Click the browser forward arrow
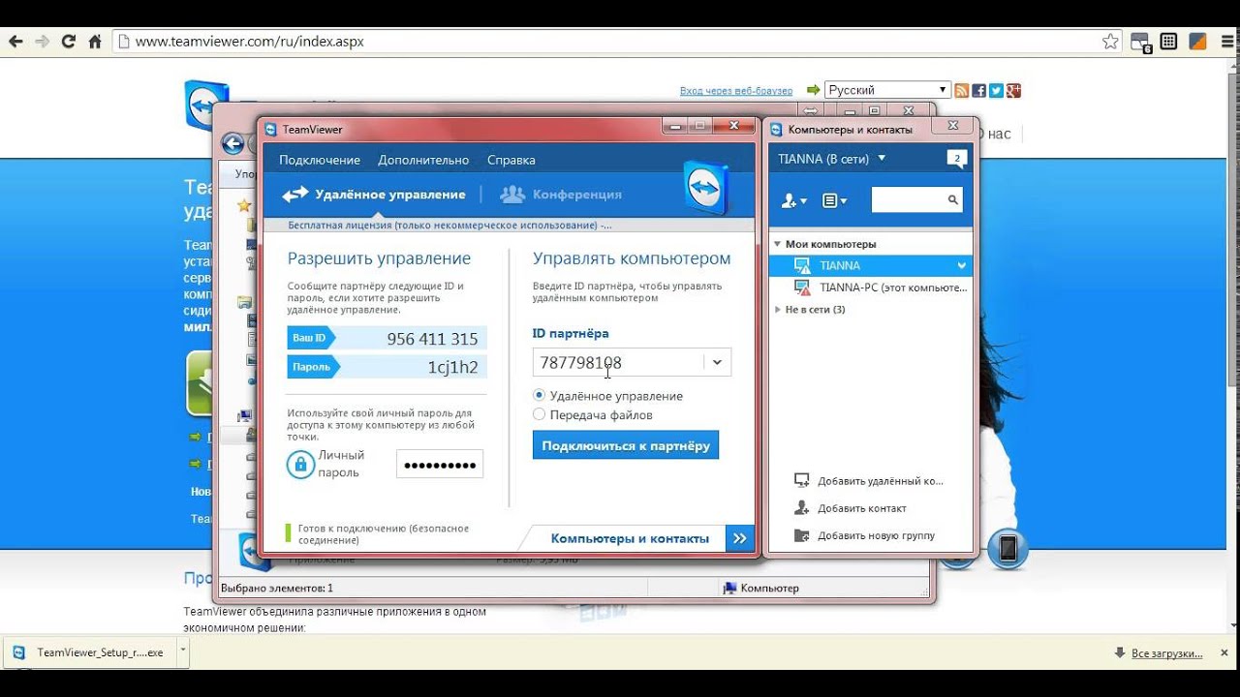The image size is (1240, 697). coord(42,42)
